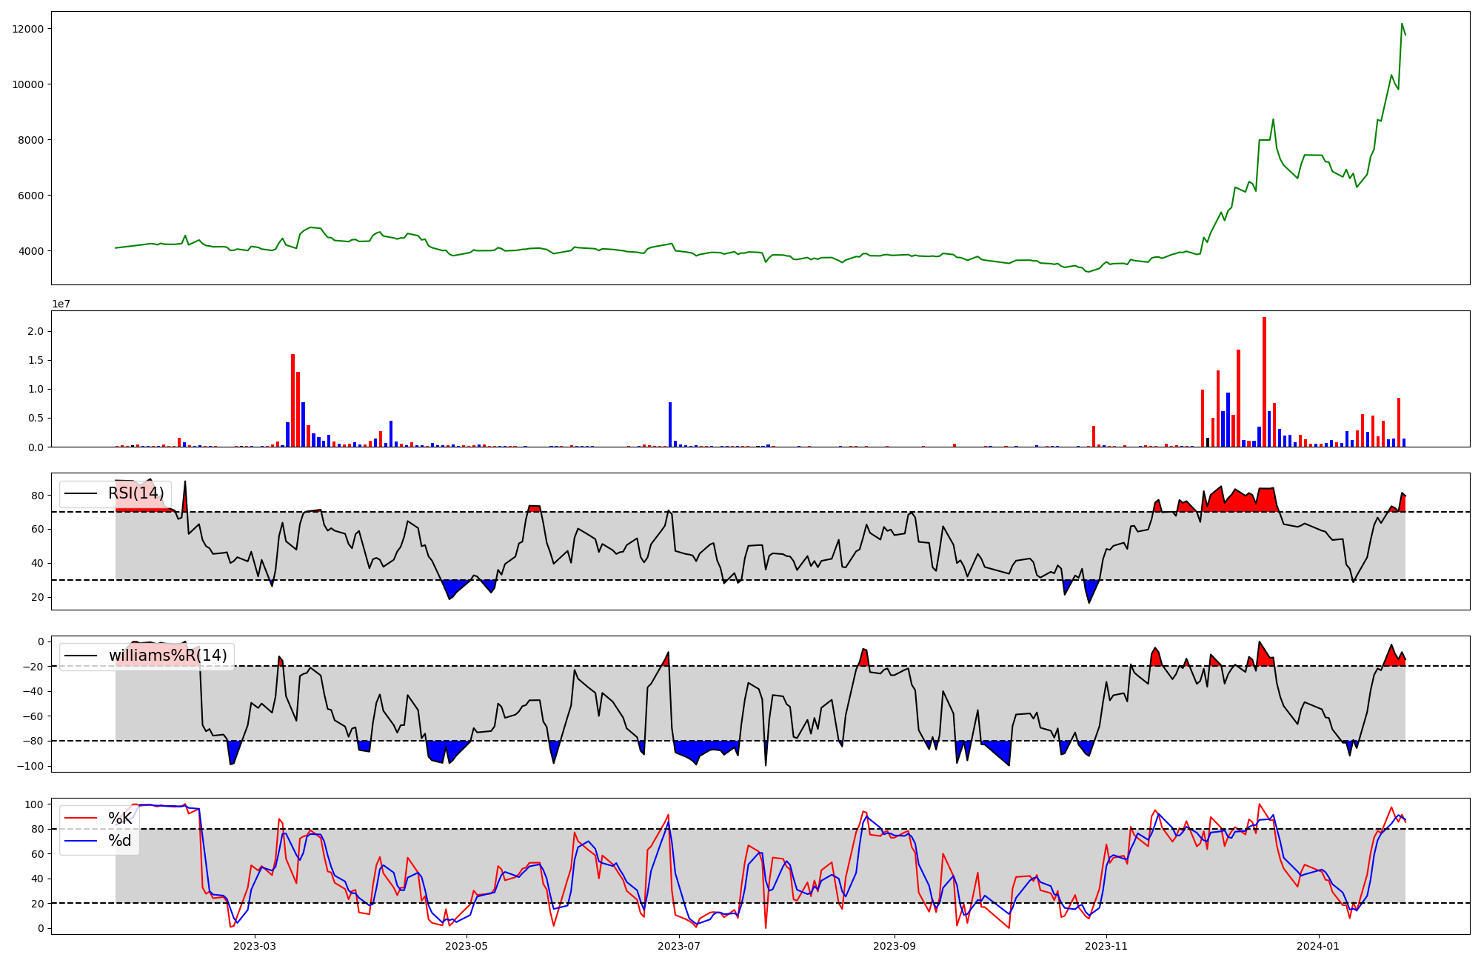1481x963 pixels.
Task: Click the -100 Williams %R axis label
Action: coord(30,766)
